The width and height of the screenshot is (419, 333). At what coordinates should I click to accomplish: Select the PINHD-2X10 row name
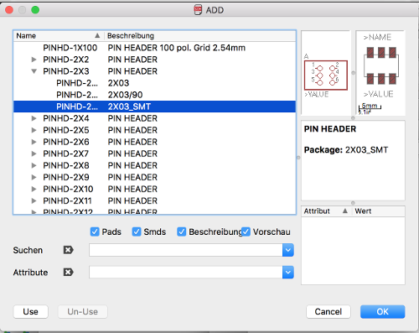coord(68,189)
